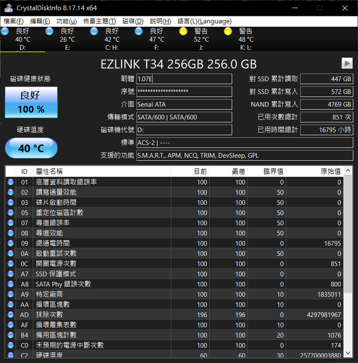Open the 佈景主題(T) menu
Screen dimensions: 358x363
click(x=99, y=21)
